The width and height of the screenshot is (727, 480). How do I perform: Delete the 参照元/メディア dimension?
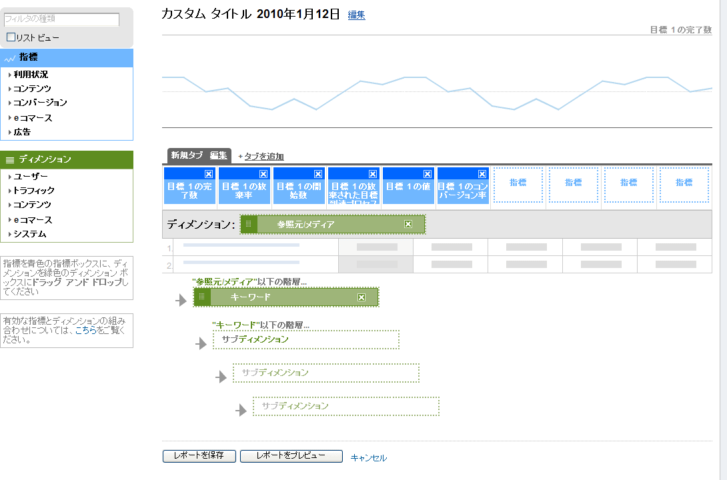tap(408, 225)
